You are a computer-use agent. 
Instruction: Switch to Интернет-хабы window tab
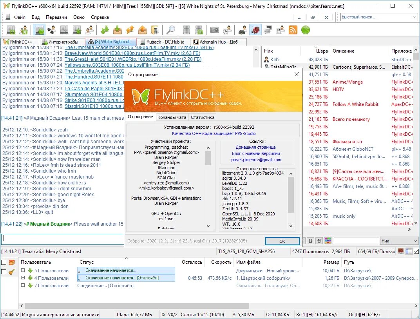pyautogui.click(x=62, y=42)
